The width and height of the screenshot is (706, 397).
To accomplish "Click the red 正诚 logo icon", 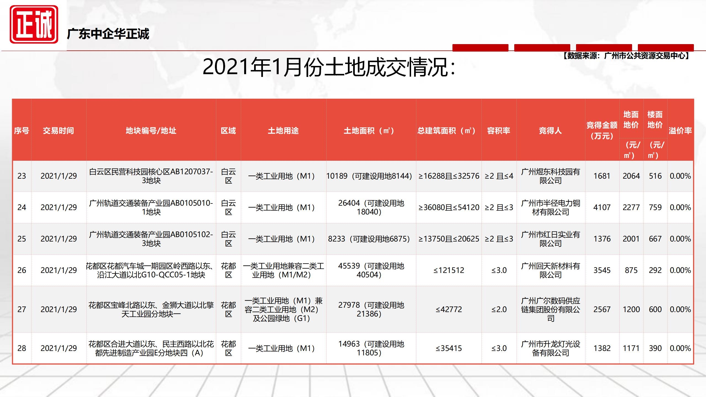I will pyautogui.click(x=34, y=25).
